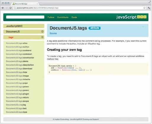
Task: Reload the page with refresh icon
Action: tap(11, 8)
